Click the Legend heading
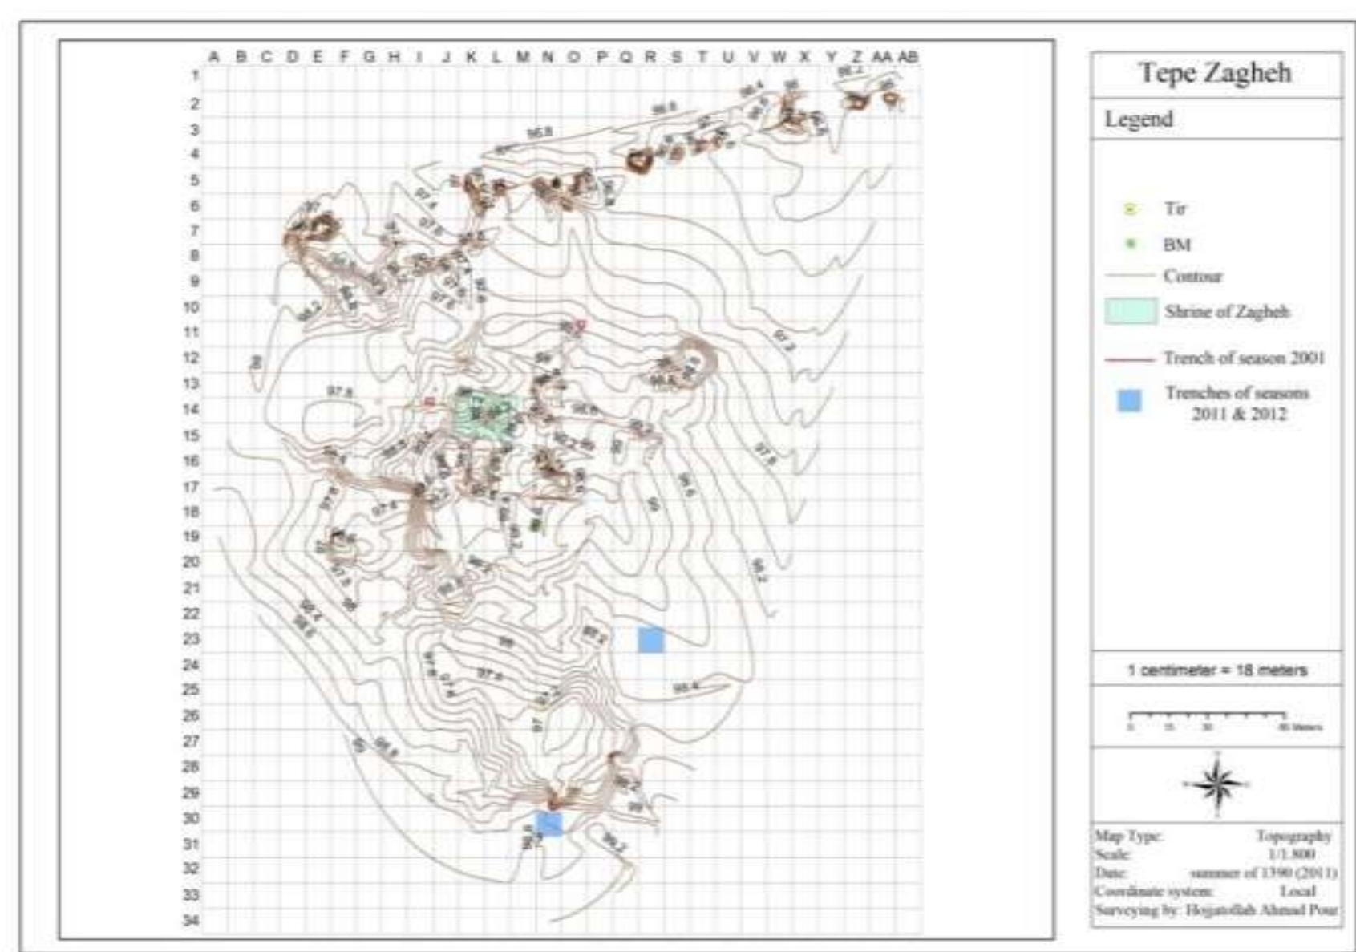The width and height of the screenshot is (1356, 952). (1139, 120)
